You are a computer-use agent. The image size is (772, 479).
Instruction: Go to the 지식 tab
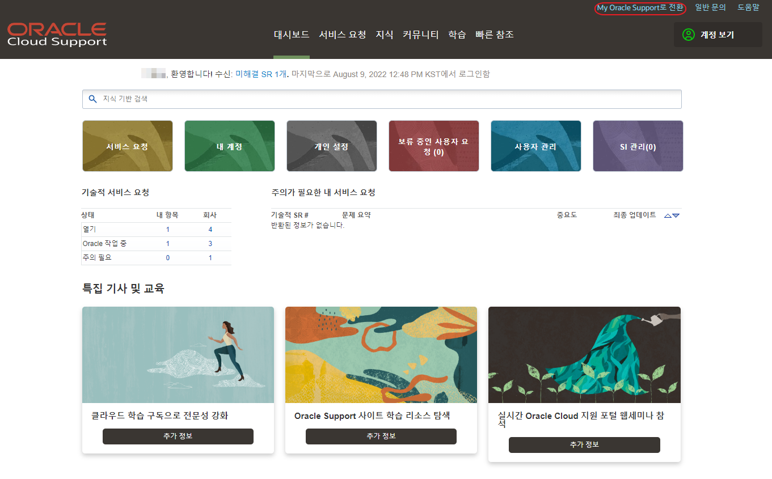[x=385, y=35]
